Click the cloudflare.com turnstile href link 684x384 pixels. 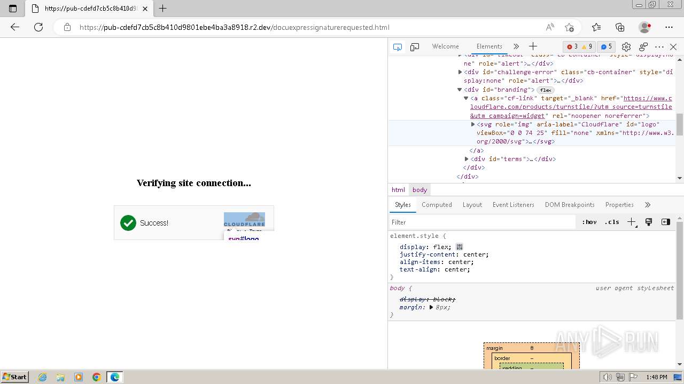point(571,107)
